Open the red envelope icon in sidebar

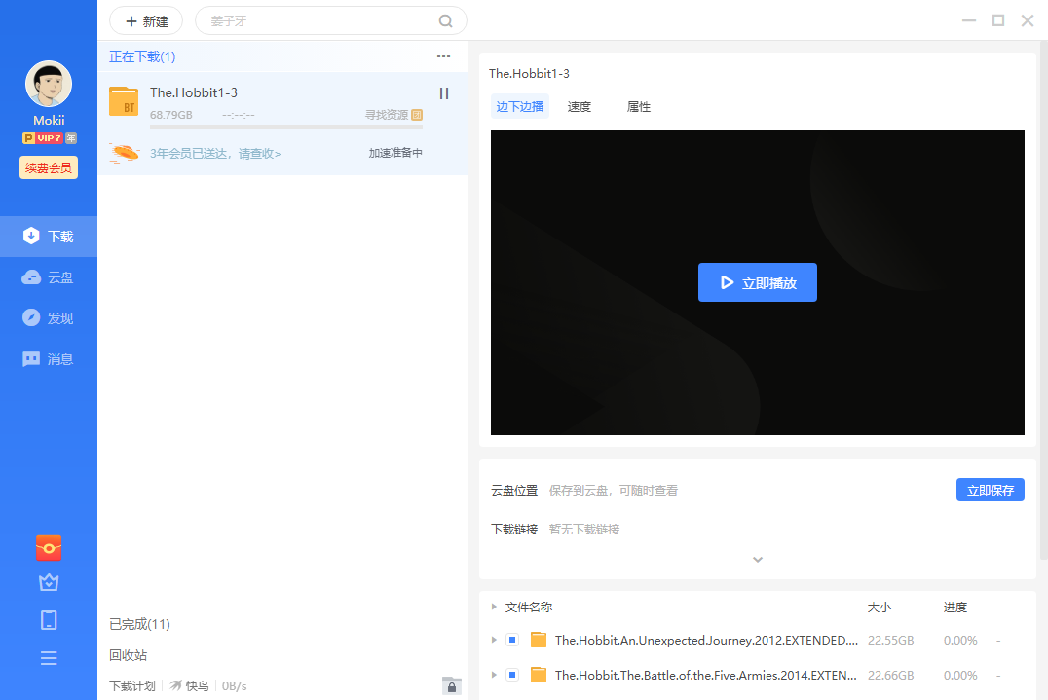49,548
